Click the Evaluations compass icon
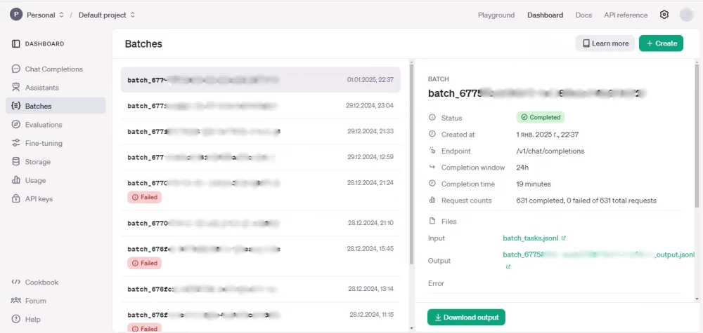This screenshot has height=333, width=703. (x=16, y=125)
